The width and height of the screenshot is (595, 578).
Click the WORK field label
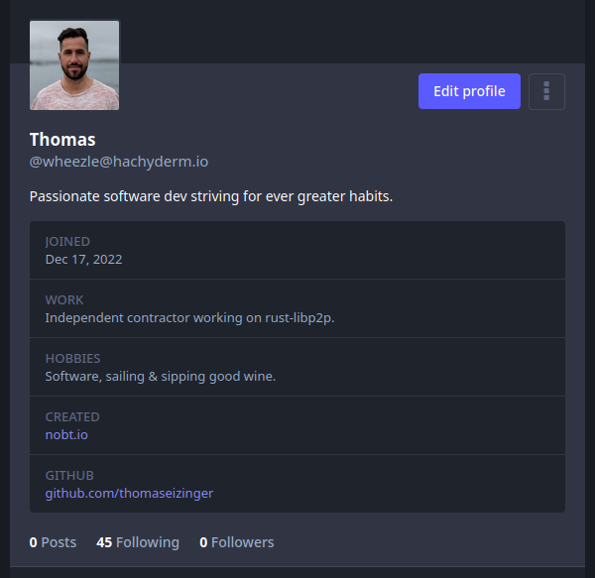click(x=64, y=300)
